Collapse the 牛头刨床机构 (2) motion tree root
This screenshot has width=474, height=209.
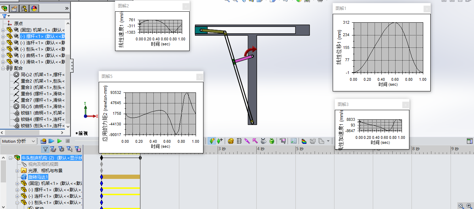tap(11, 158)
